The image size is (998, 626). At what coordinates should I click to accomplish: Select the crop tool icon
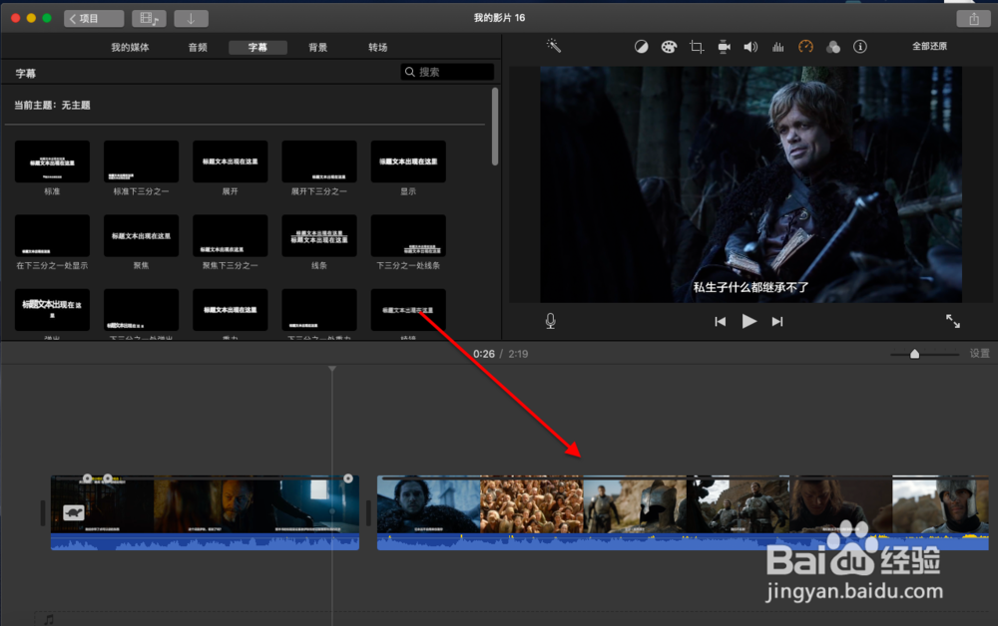[697, 47]
